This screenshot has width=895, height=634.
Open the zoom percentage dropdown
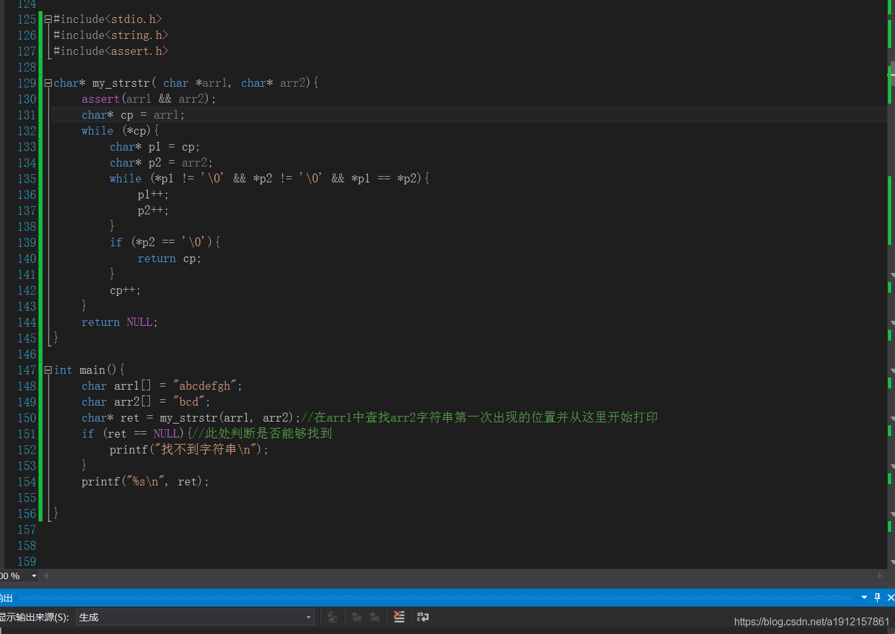click(x=34, y=576)
